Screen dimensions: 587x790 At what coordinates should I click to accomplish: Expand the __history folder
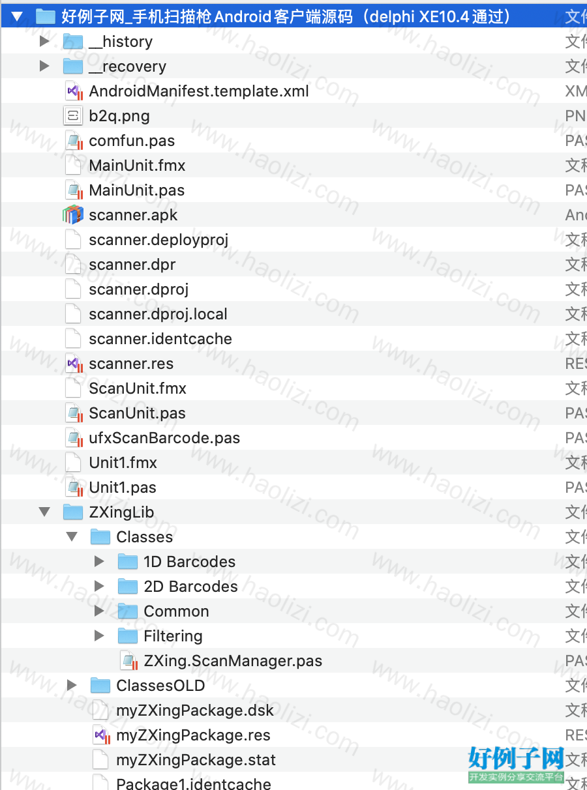point(44,42)
